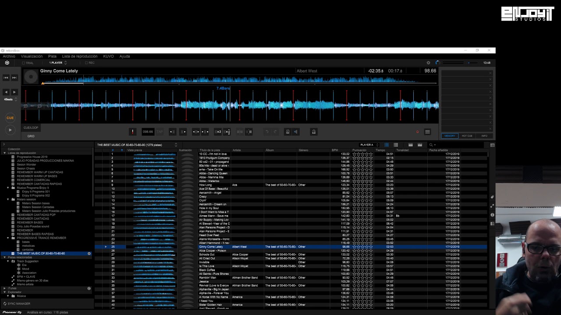
Task: Open the playlist title dropdown arrows
Action: click(x=176, y=145)
